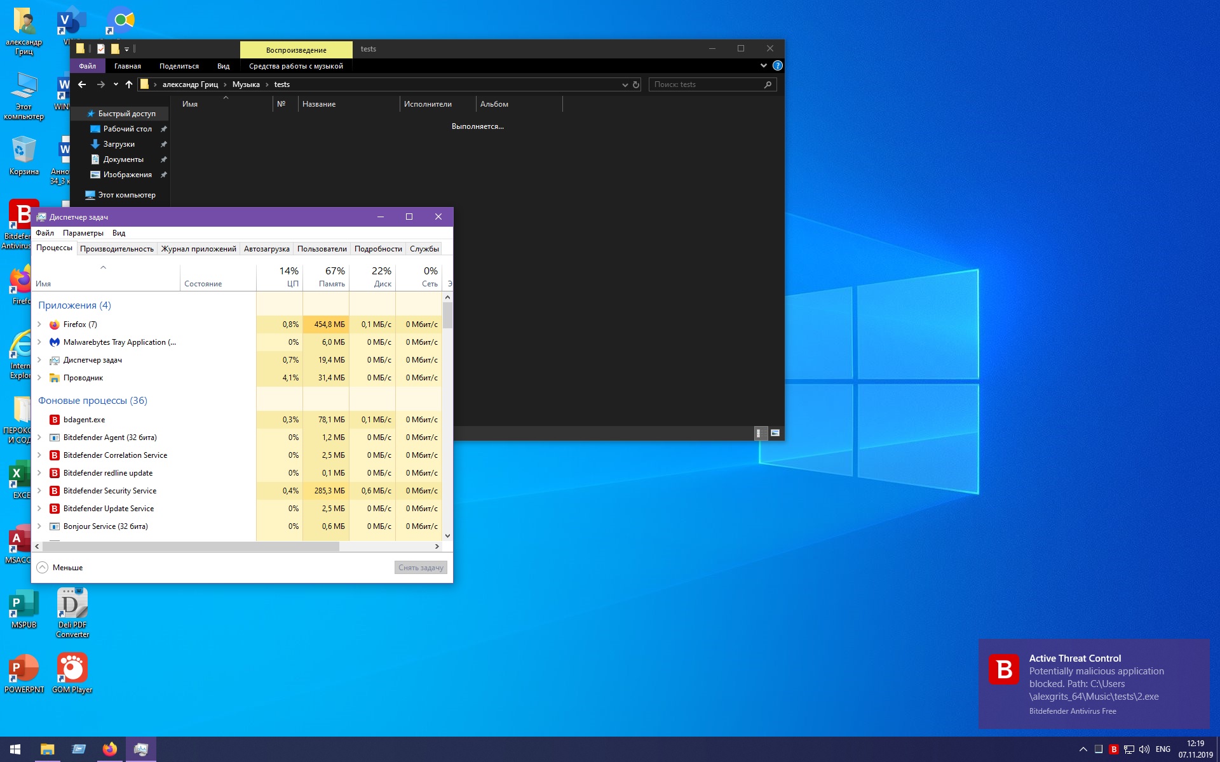Click the Снять задачу button
The height and width of the screenshot is (762, 1220).
tap(421, 568)
